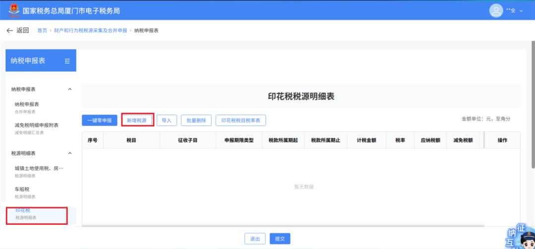Open 减免税明细申报附表 item
This screenshot has width=535, height=249.
41,128
